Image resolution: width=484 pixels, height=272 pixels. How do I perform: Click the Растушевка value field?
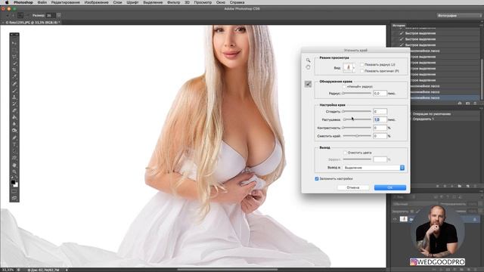click(x=380, y=119)
